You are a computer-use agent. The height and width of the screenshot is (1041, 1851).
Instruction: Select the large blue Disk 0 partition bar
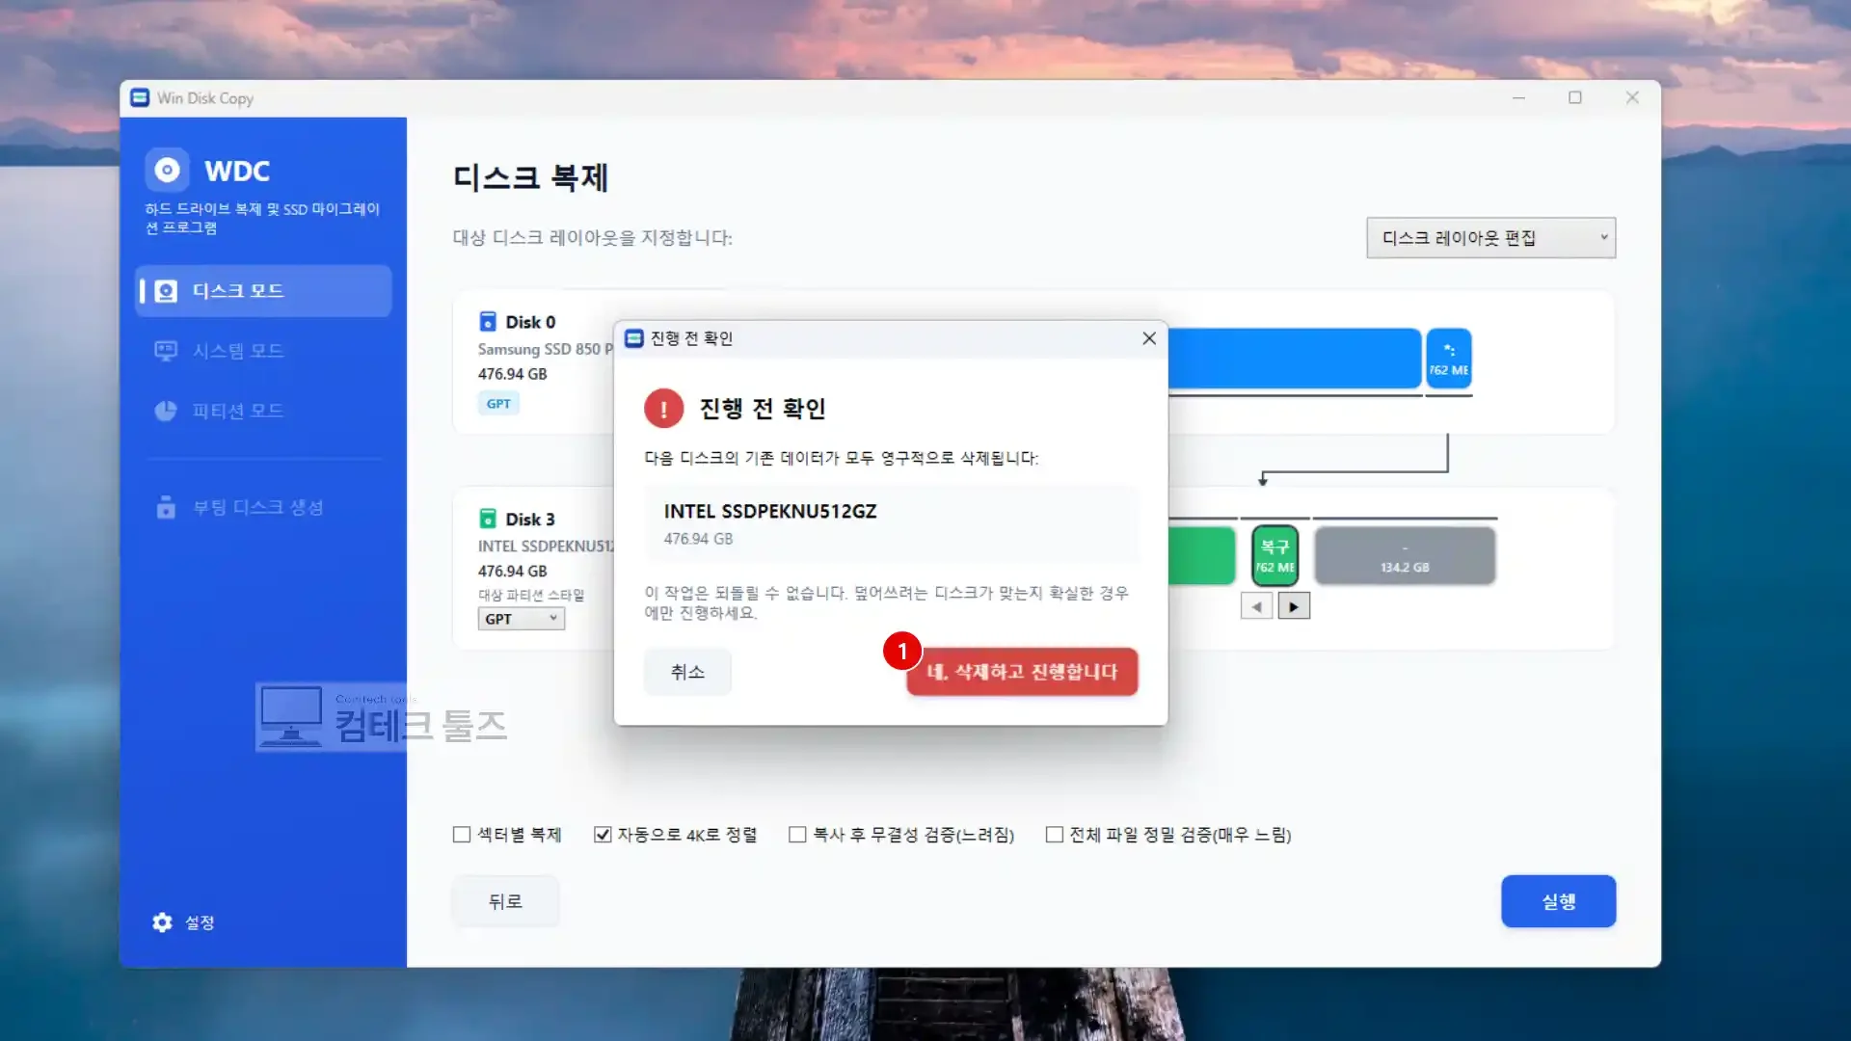[1294, 359]
